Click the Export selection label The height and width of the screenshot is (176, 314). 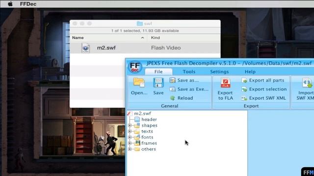pos(268,89)
